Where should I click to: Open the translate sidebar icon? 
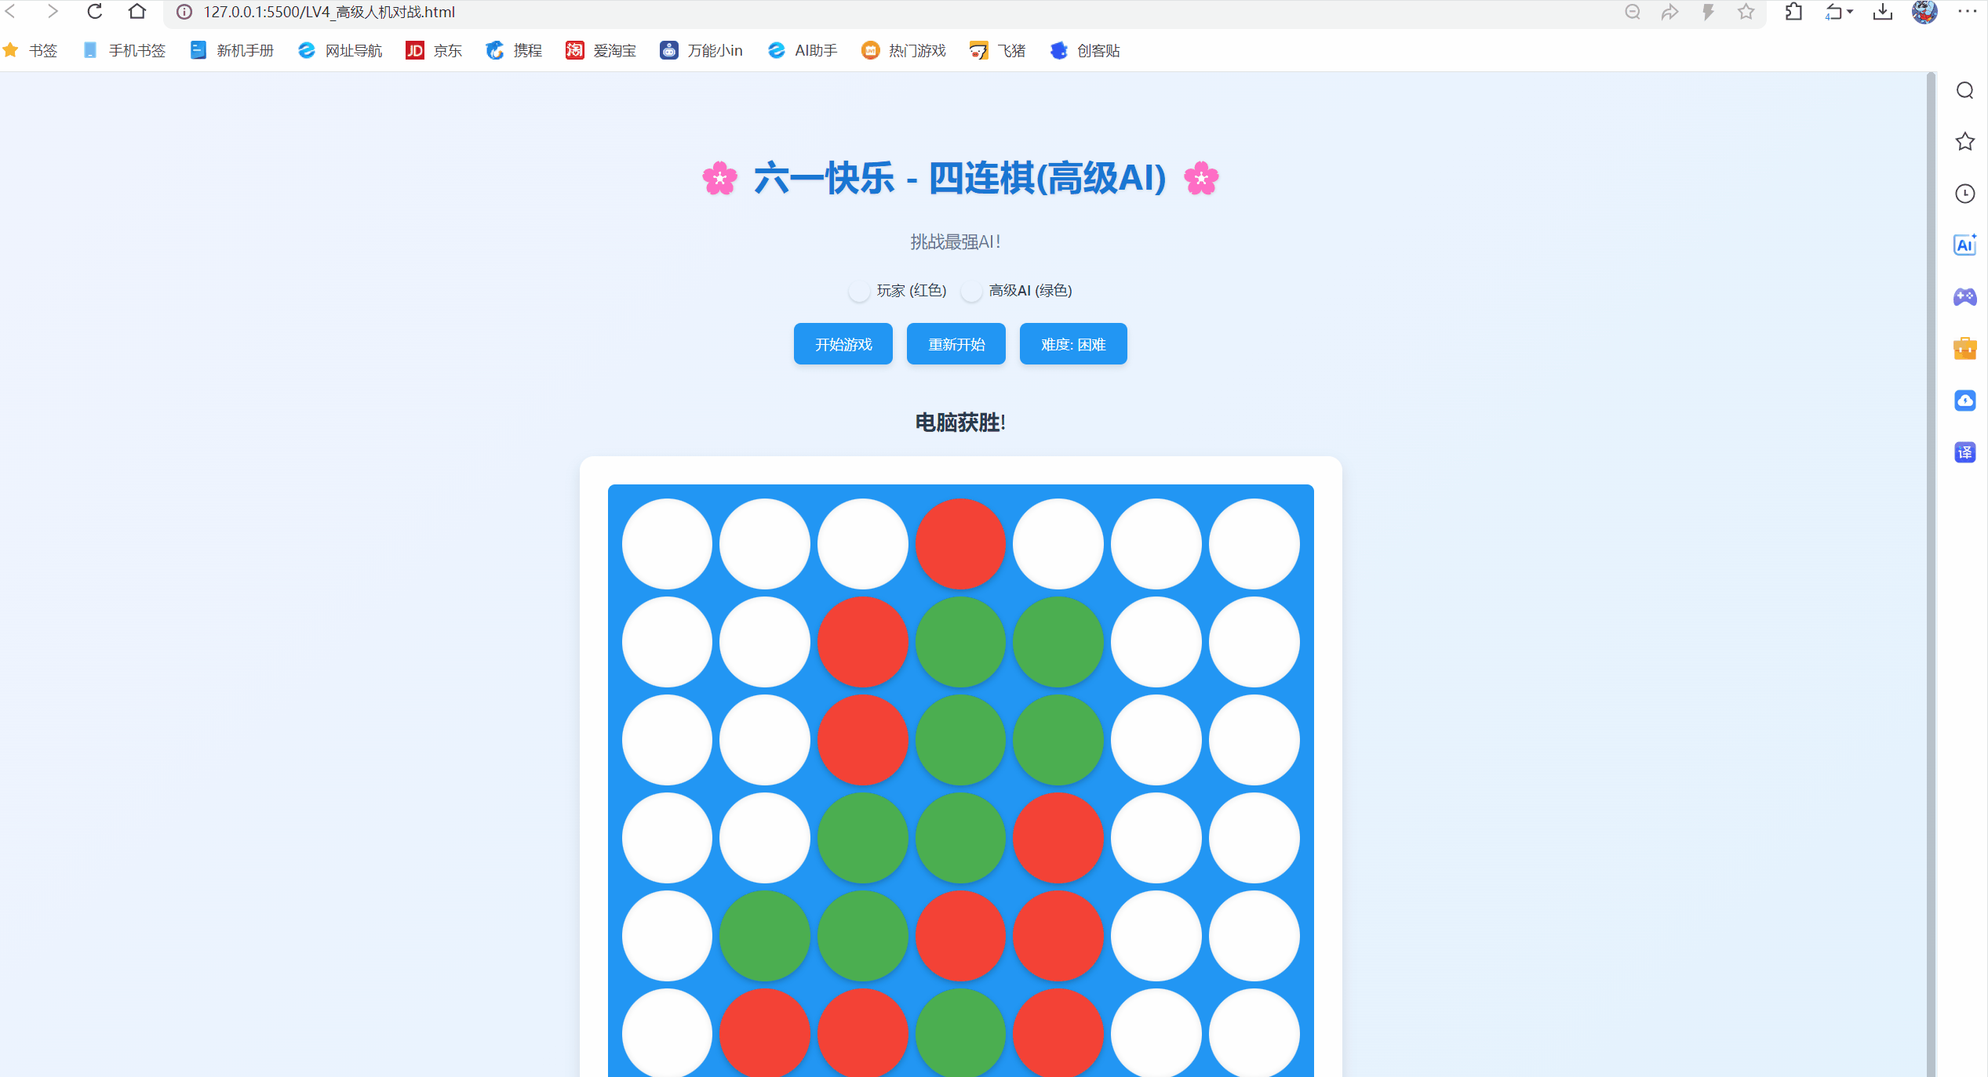pyautogui.click(x=1964, y=452)
